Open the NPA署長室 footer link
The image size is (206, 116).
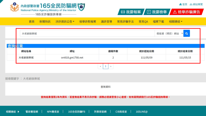53,112
